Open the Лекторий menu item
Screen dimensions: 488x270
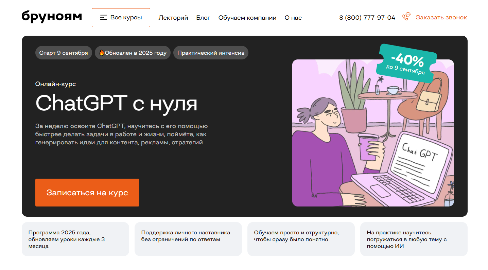coord(173,18)
